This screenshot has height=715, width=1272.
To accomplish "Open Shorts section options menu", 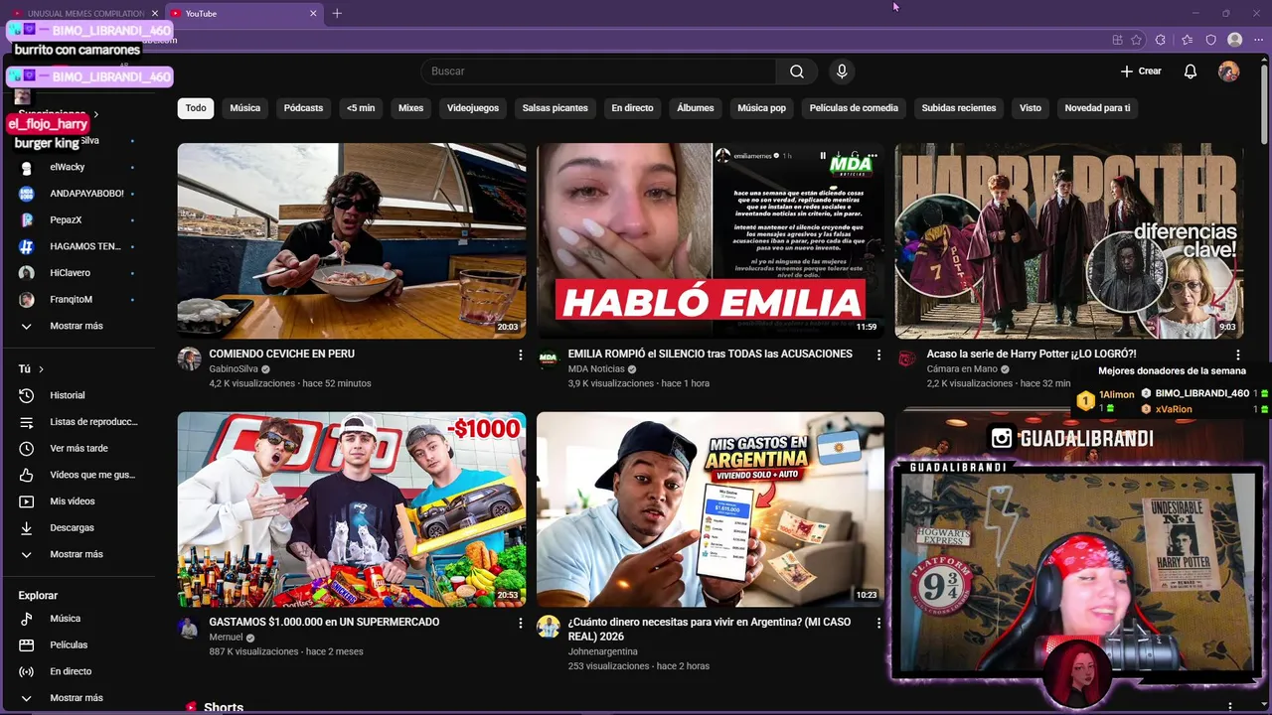I will (x=1230, y=707).
